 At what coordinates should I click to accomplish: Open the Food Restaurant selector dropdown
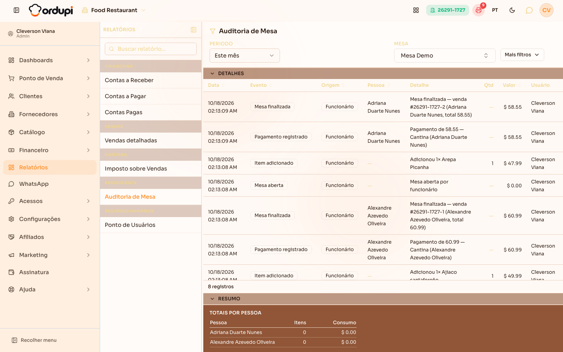[114, 10]
